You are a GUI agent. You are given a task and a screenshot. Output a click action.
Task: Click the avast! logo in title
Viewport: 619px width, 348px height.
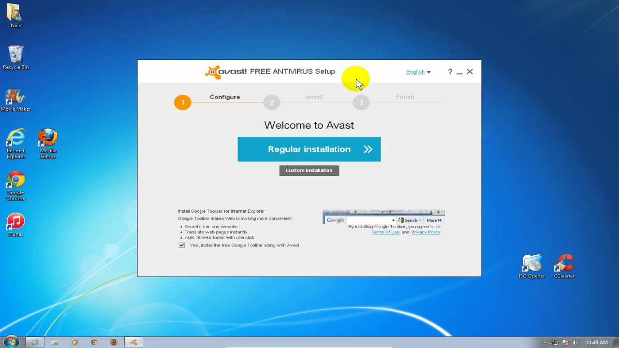pos(226,72)
